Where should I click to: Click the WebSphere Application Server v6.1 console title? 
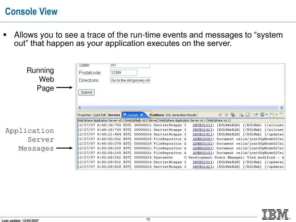[154, 121]
